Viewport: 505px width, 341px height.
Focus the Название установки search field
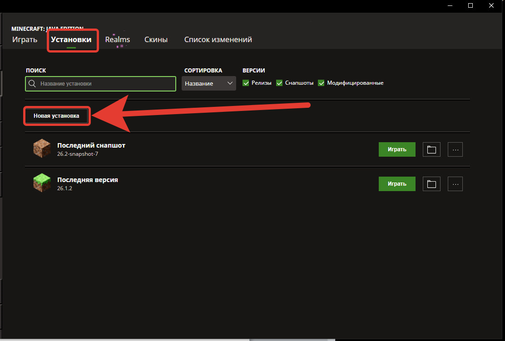point(100,83)
